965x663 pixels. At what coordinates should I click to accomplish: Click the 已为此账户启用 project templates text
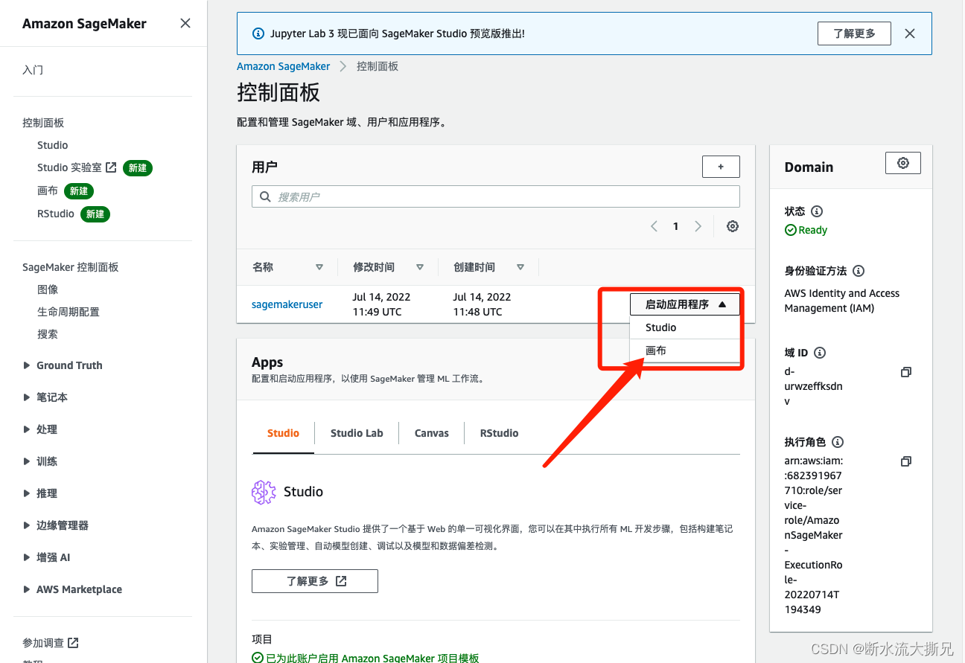point(372,658)
